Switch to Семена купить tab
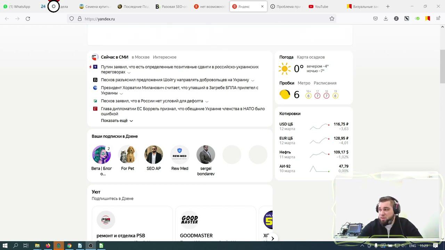This screenshot has height=250, width=445. [95, 6]
